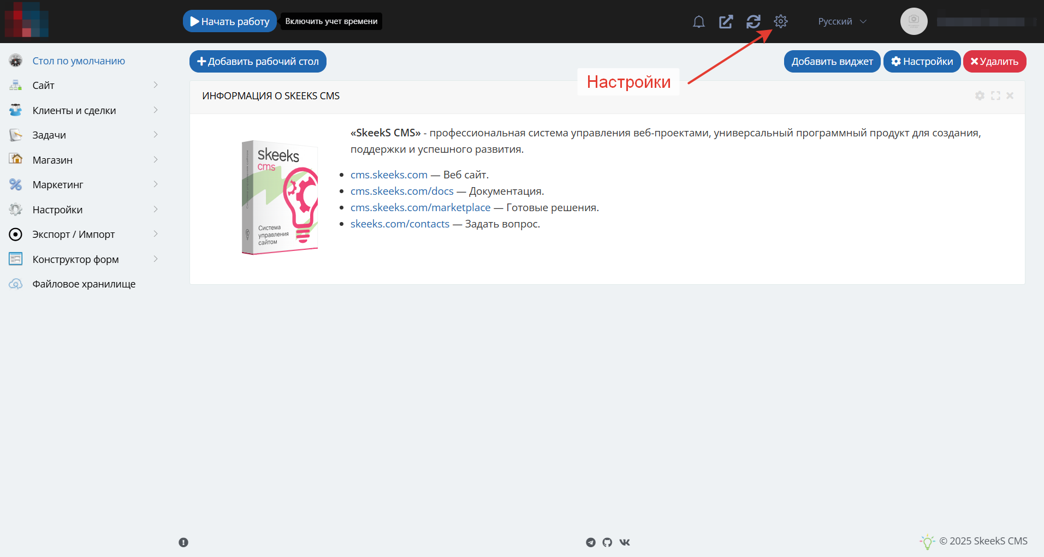Expand the 'Клиенты и сделки' chevron
This screenshot has width=1044, height=557.
156,110
